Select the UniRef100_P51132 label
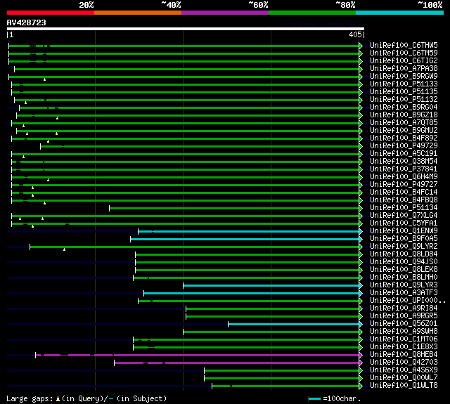 coord(404,100)
